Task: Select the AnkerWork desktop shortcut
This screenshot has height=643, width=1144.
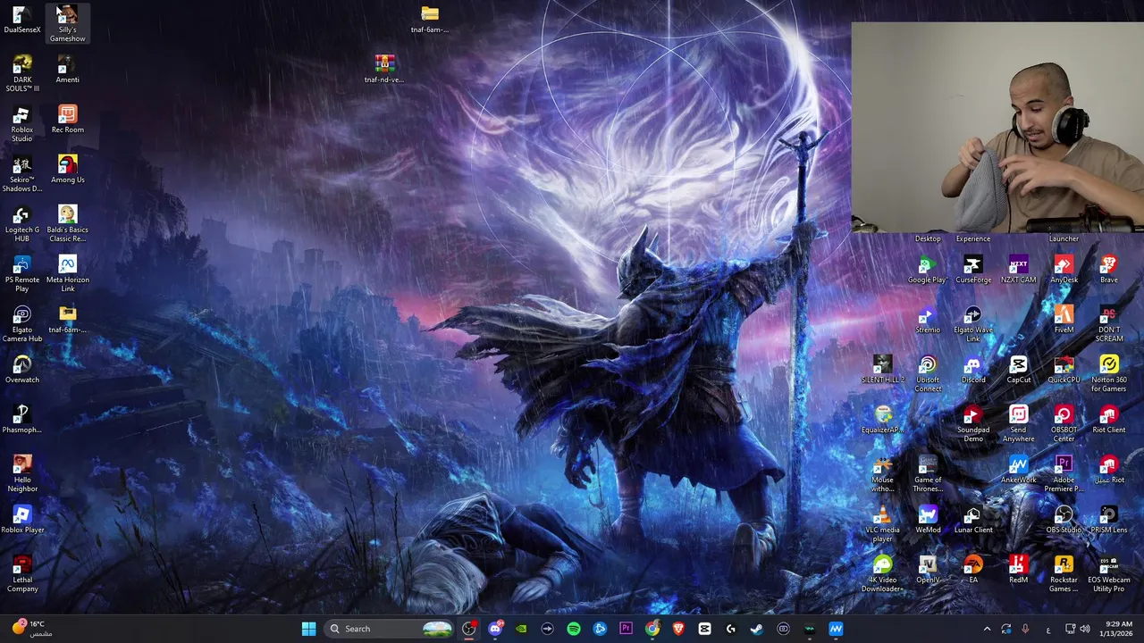Action: (x=1018, y=470)
